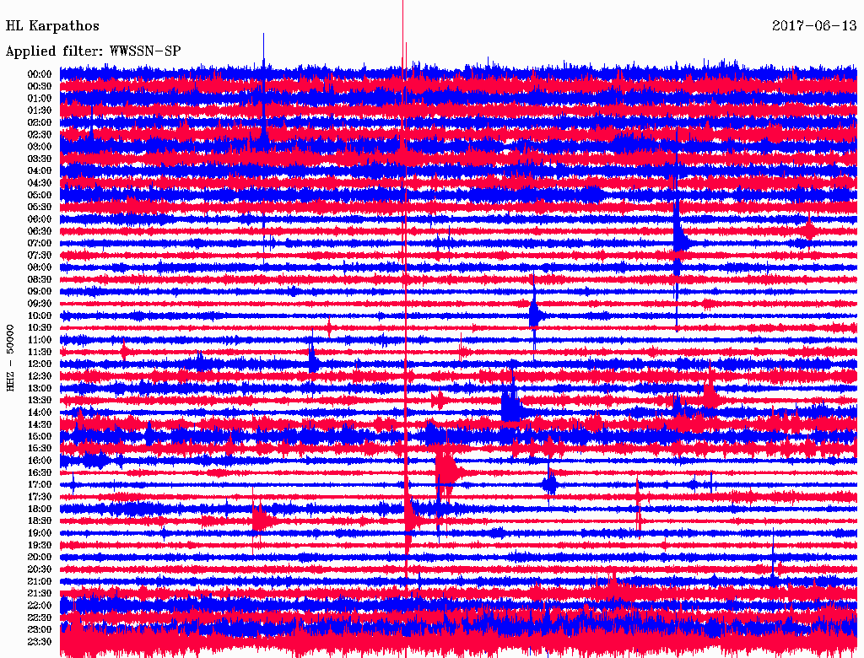Image resolution: width=864 pixels, height=658 pixels.
Task: Select the 09:00 time label
Action: point(40,292)
